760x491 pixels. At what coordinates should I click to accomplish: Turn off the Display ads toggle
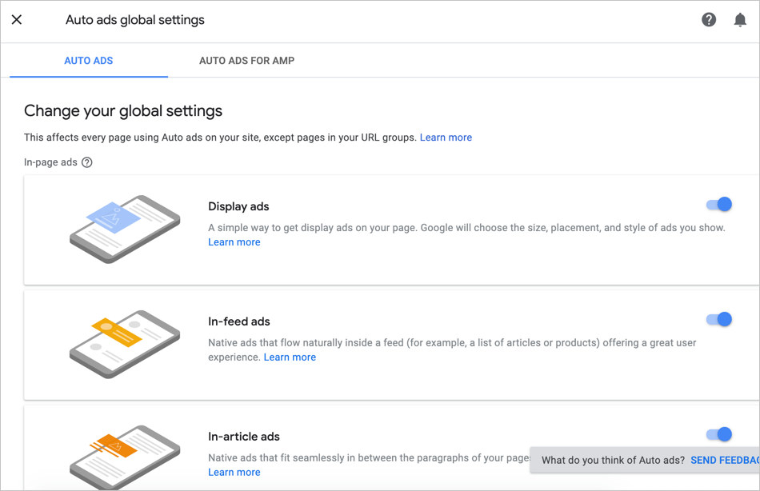tap(719, 205)
